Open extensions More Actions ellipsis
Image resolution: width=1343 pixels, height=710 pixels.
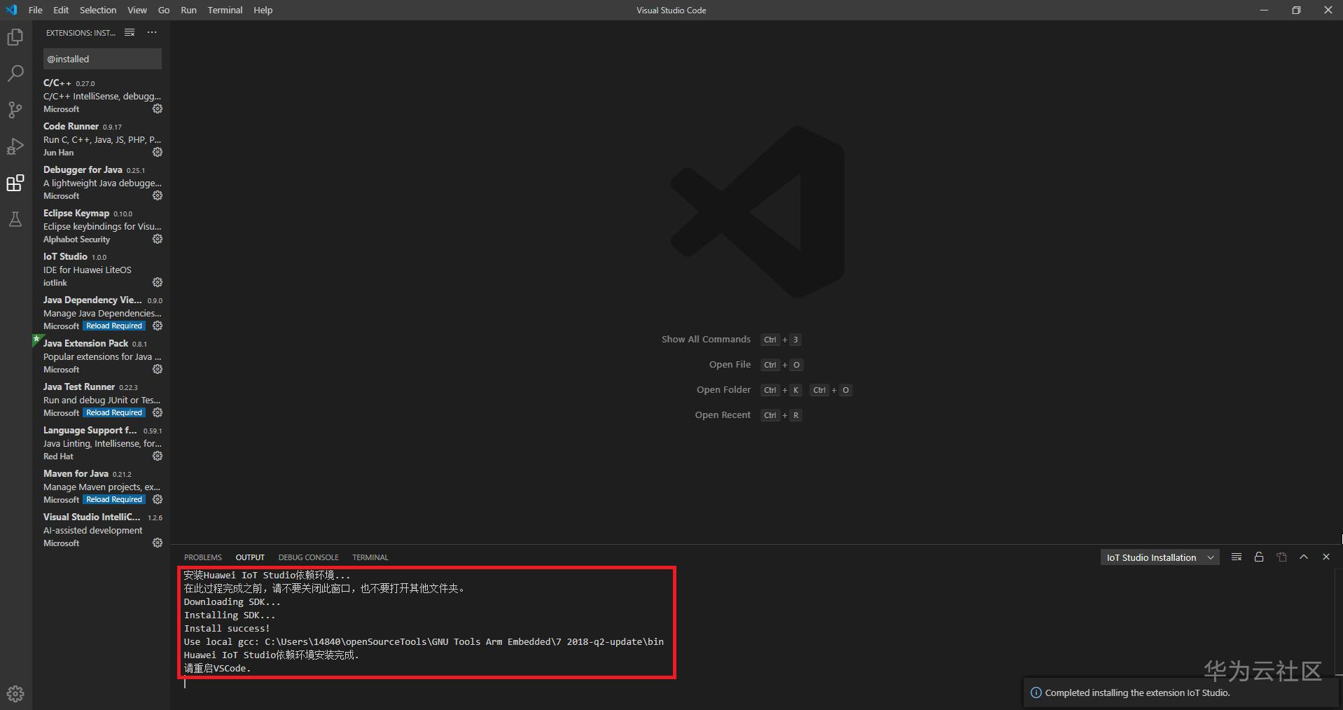click(152, 33)
